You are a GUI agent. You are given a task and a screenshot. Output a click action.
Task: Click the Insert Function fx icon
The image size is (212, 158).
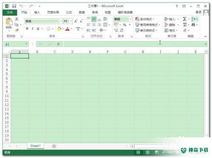coord(59,44)
